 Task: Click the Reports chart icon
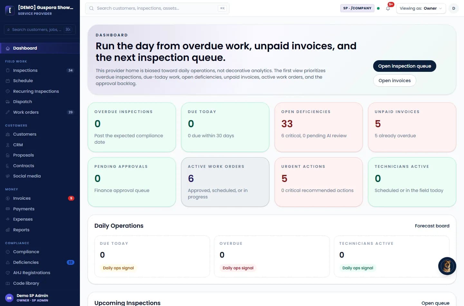pos(8,230)
